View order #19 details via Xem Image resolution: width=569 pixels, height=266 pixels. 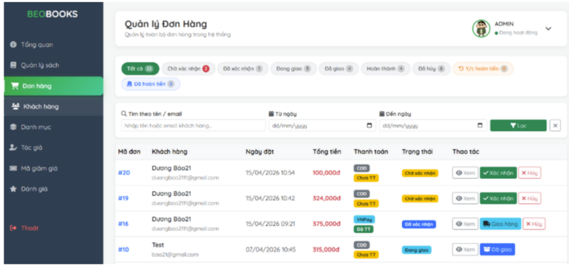coord(465,198)
